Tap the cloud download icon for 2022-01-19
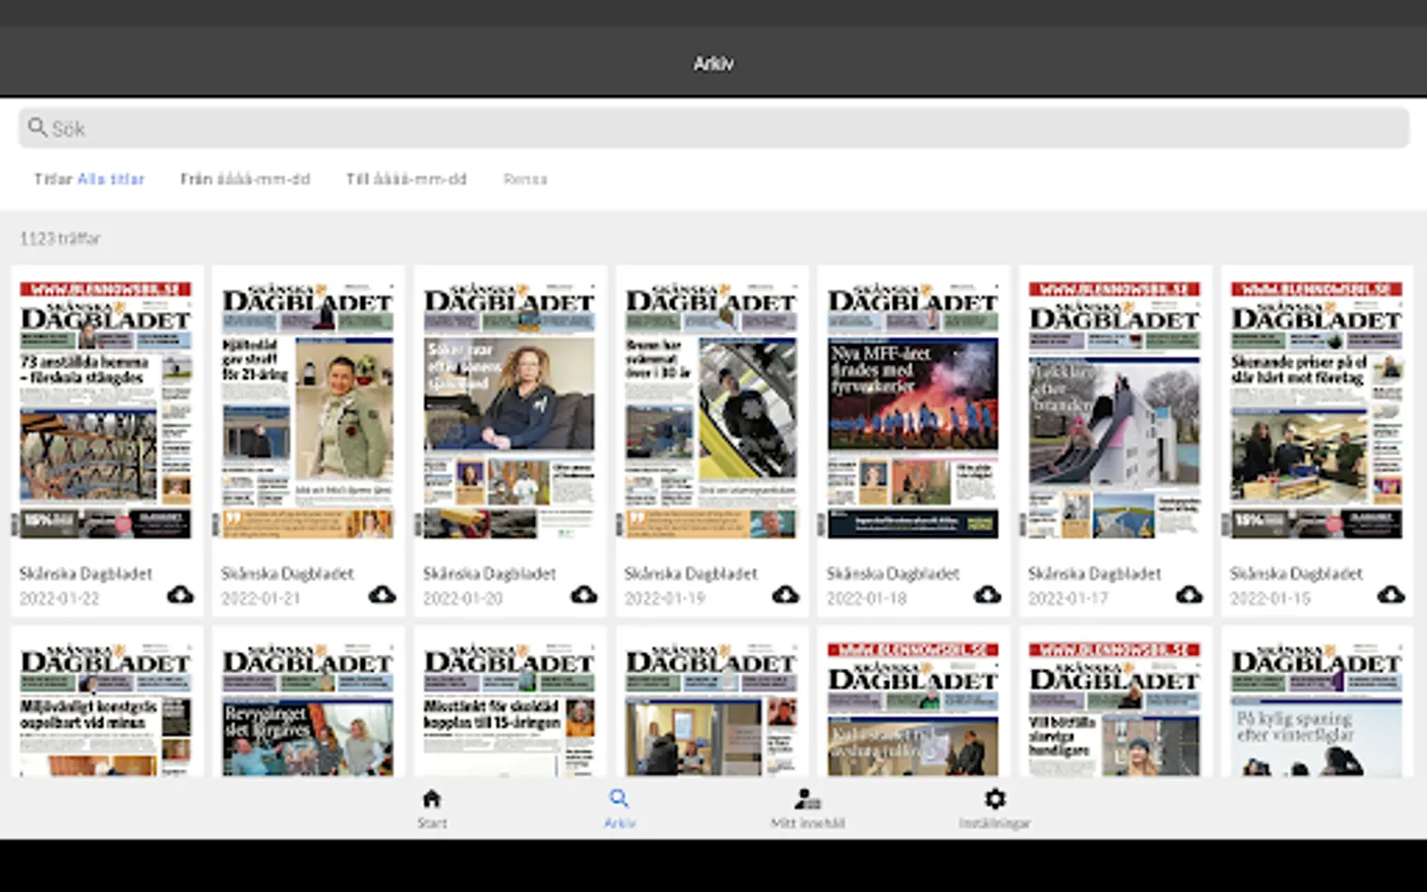Image resolution: width=1427 pixels, height=892 pixels. 786,595
